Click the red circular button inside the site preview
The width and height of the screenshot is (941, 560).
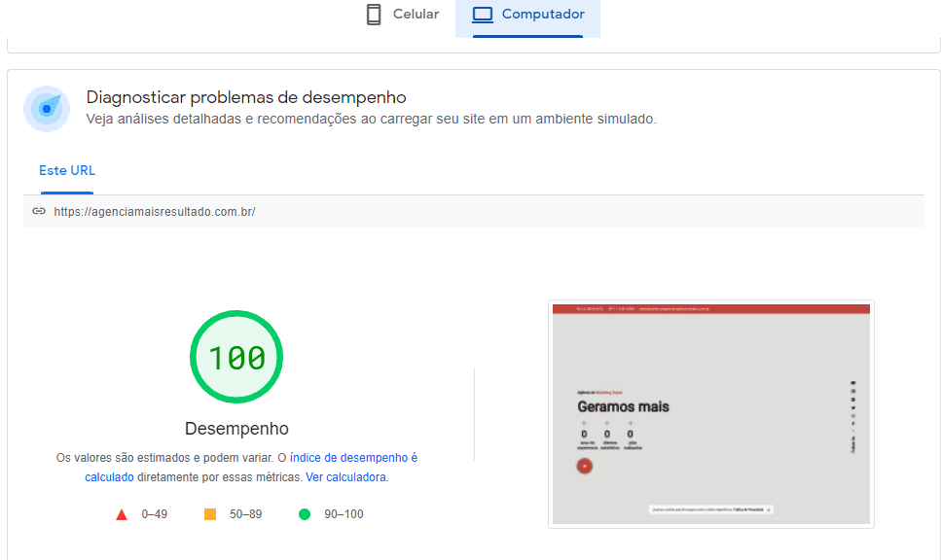pyautogui.click(x=585, y=466)
